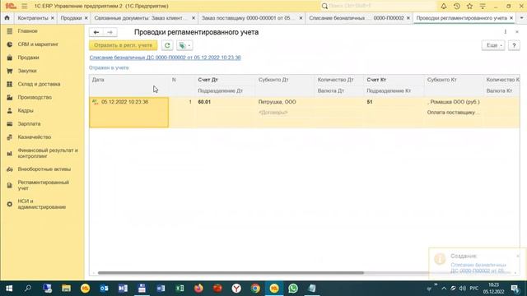Open Финансовый результат и контроллинг section
Screen dimensions: 527x296
(47, 153)
